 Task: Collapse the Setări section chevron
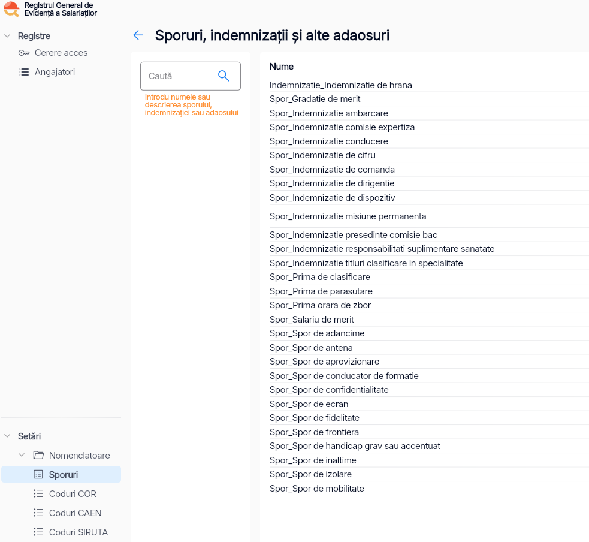pyautogui.click(x=7, y=436)
